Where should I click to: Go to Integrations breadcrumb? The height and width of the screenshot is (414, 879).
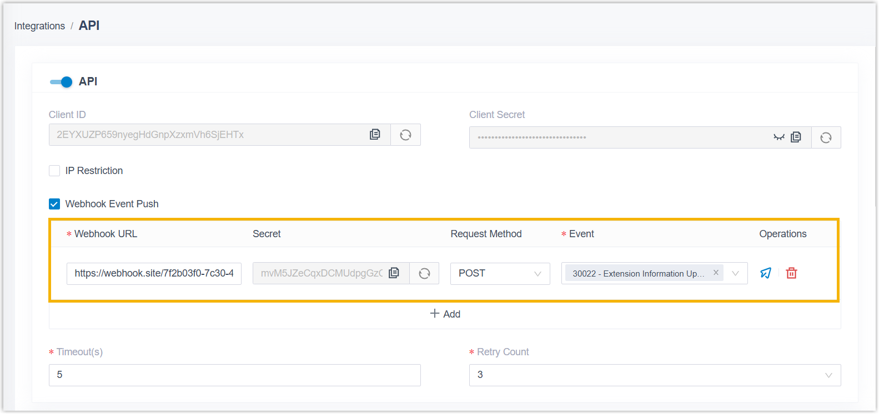point(39,26)
